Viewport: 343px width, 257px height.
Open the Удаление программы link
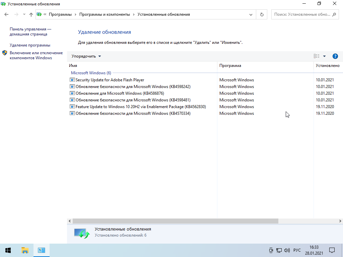tap(30, 45)
